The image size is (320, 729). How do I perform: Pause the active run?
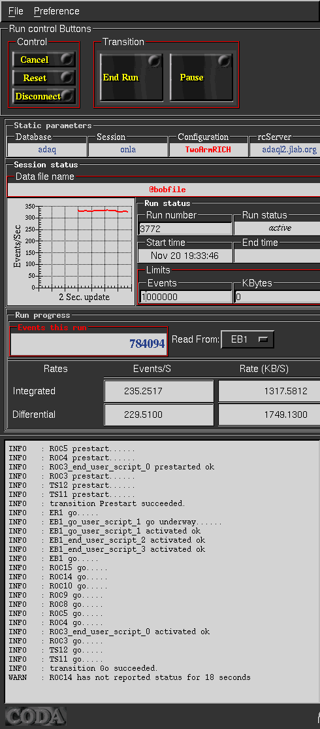[201, 77]
